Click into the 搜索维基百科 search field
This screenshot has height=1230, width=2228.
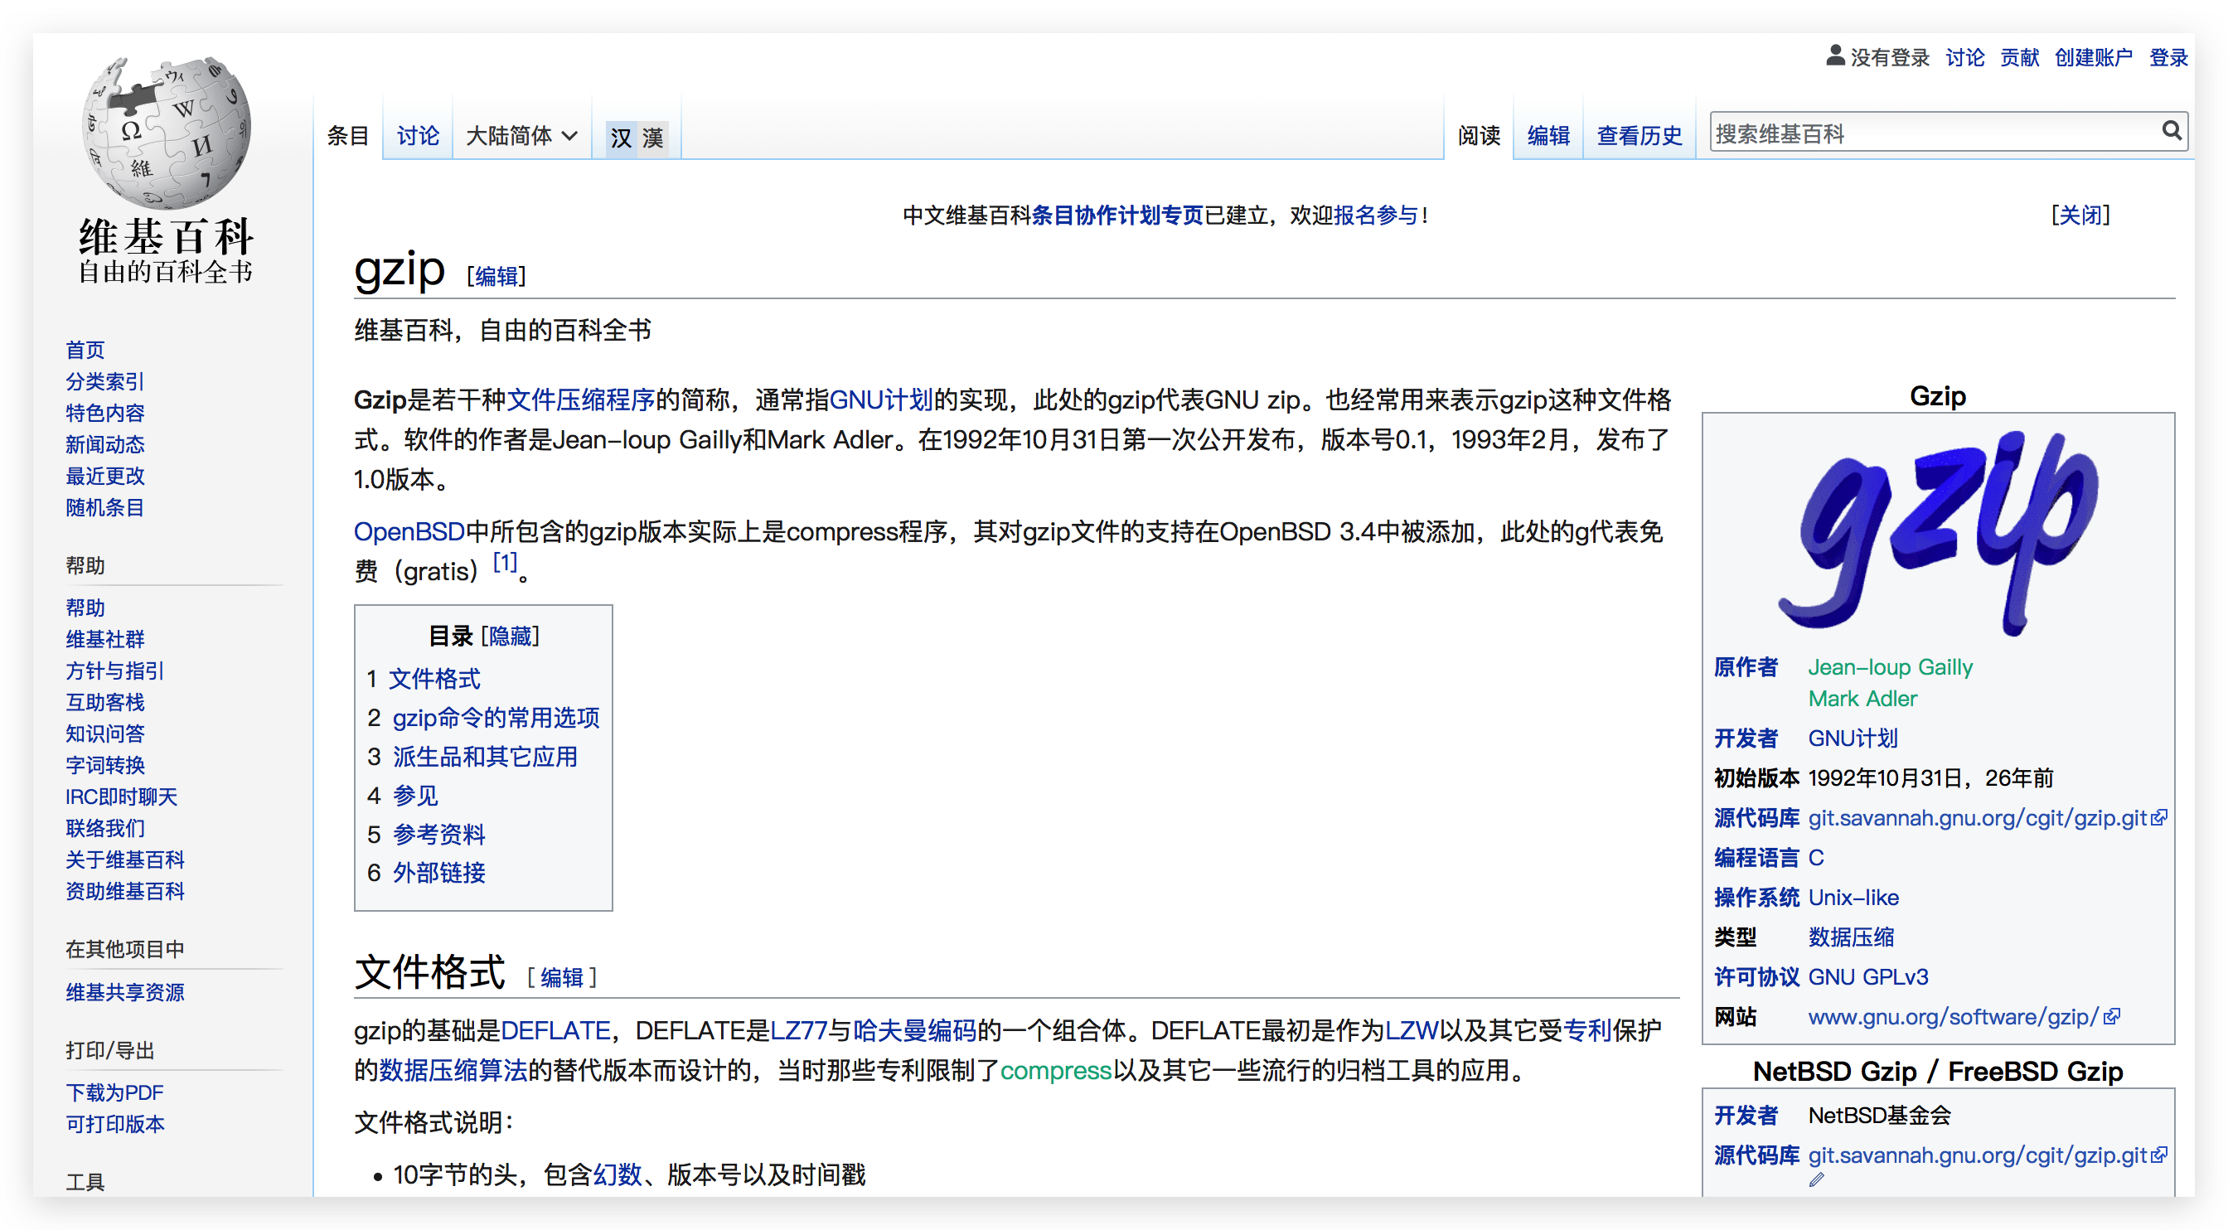coord(1929,133)
